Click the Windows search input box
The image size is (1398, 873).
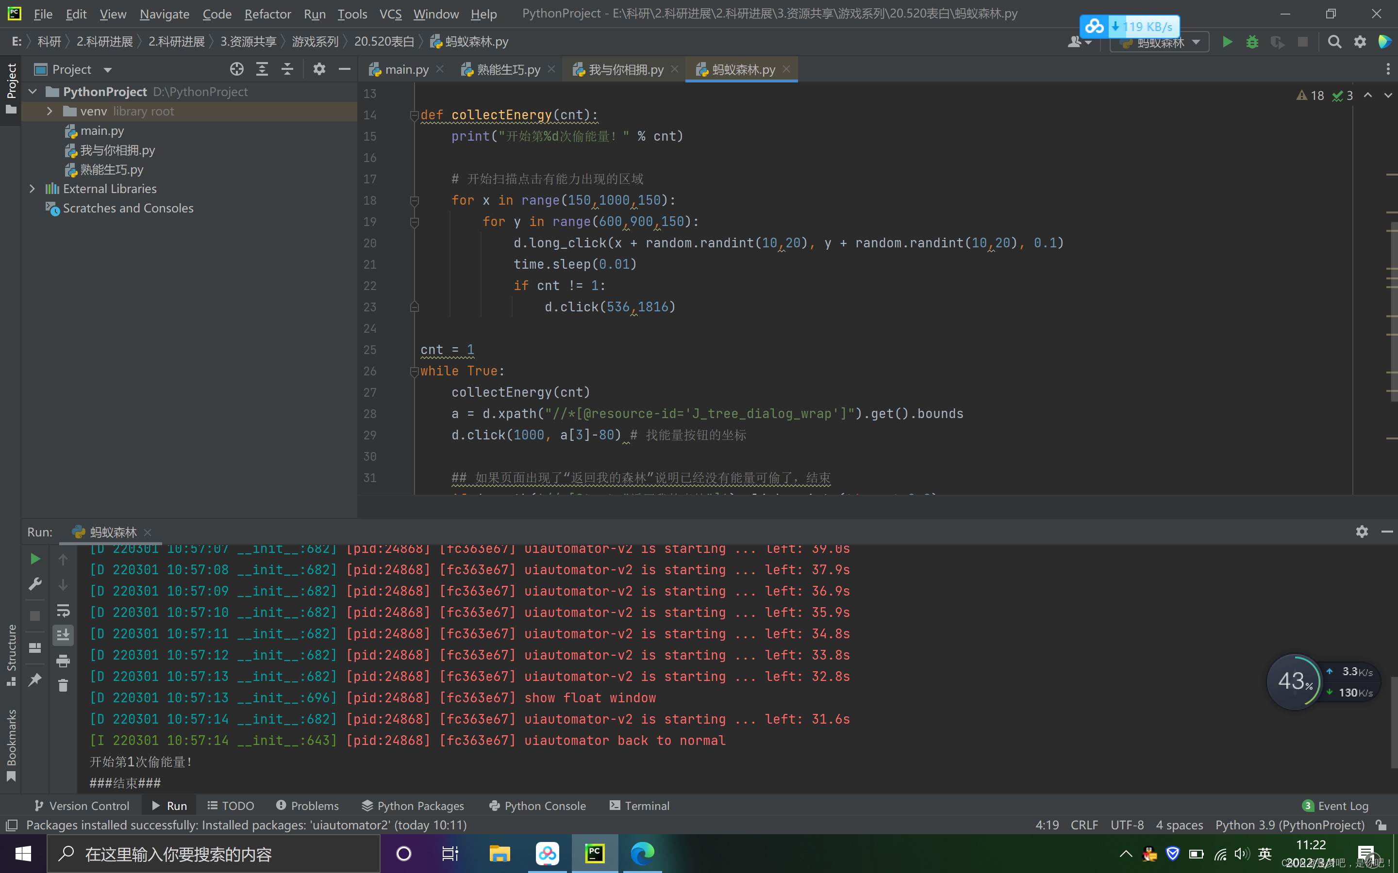(x=213, y=854)
